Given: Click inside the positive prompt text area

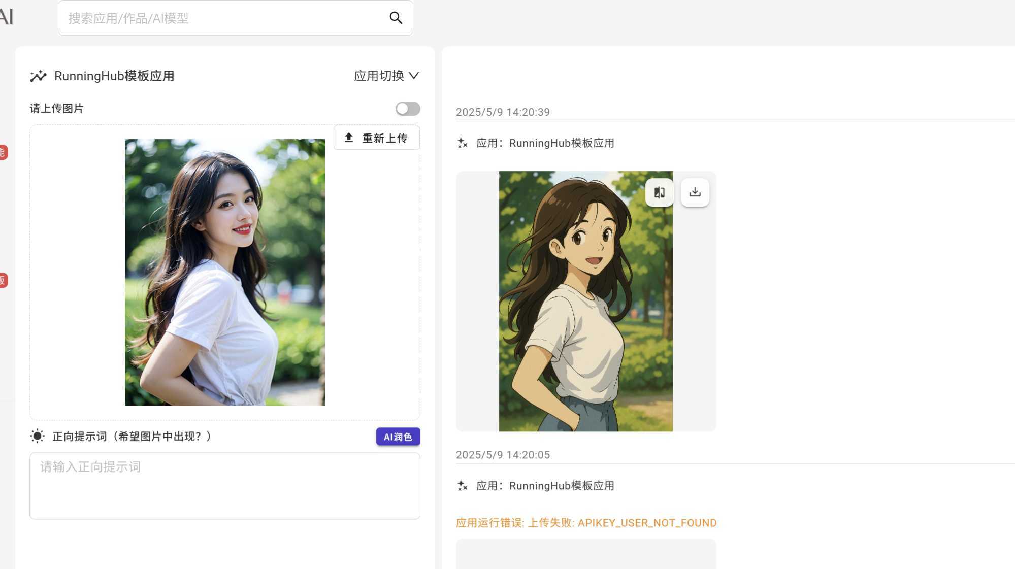Looking at the screenshot, I should pos(224,486).
